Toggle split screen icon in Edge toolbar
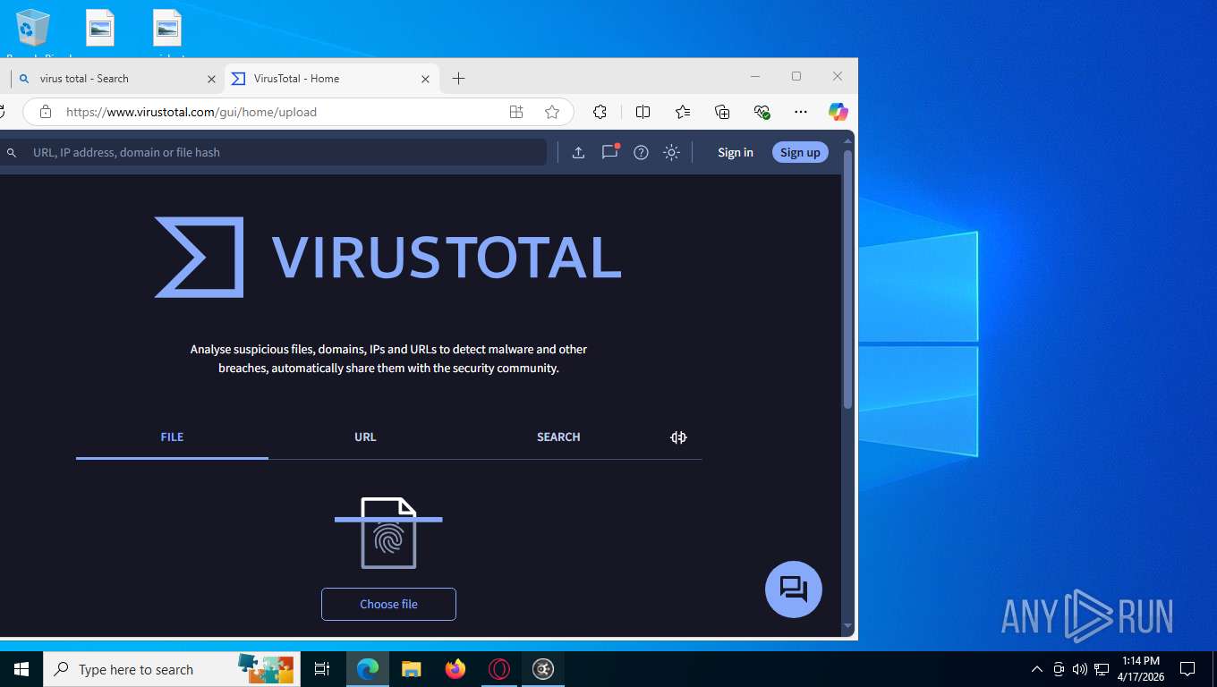Viewport: 1217px width, 687px height. [643, 112]
